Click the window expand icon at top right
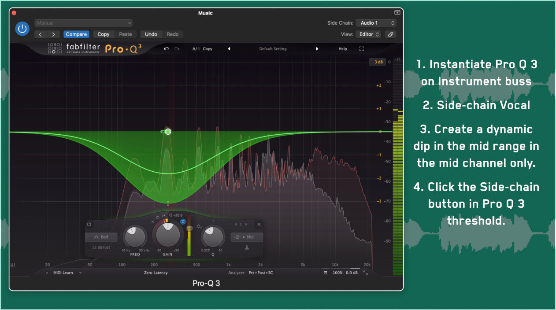Viewport: 556px width, 310px height. tap(397, 13)
